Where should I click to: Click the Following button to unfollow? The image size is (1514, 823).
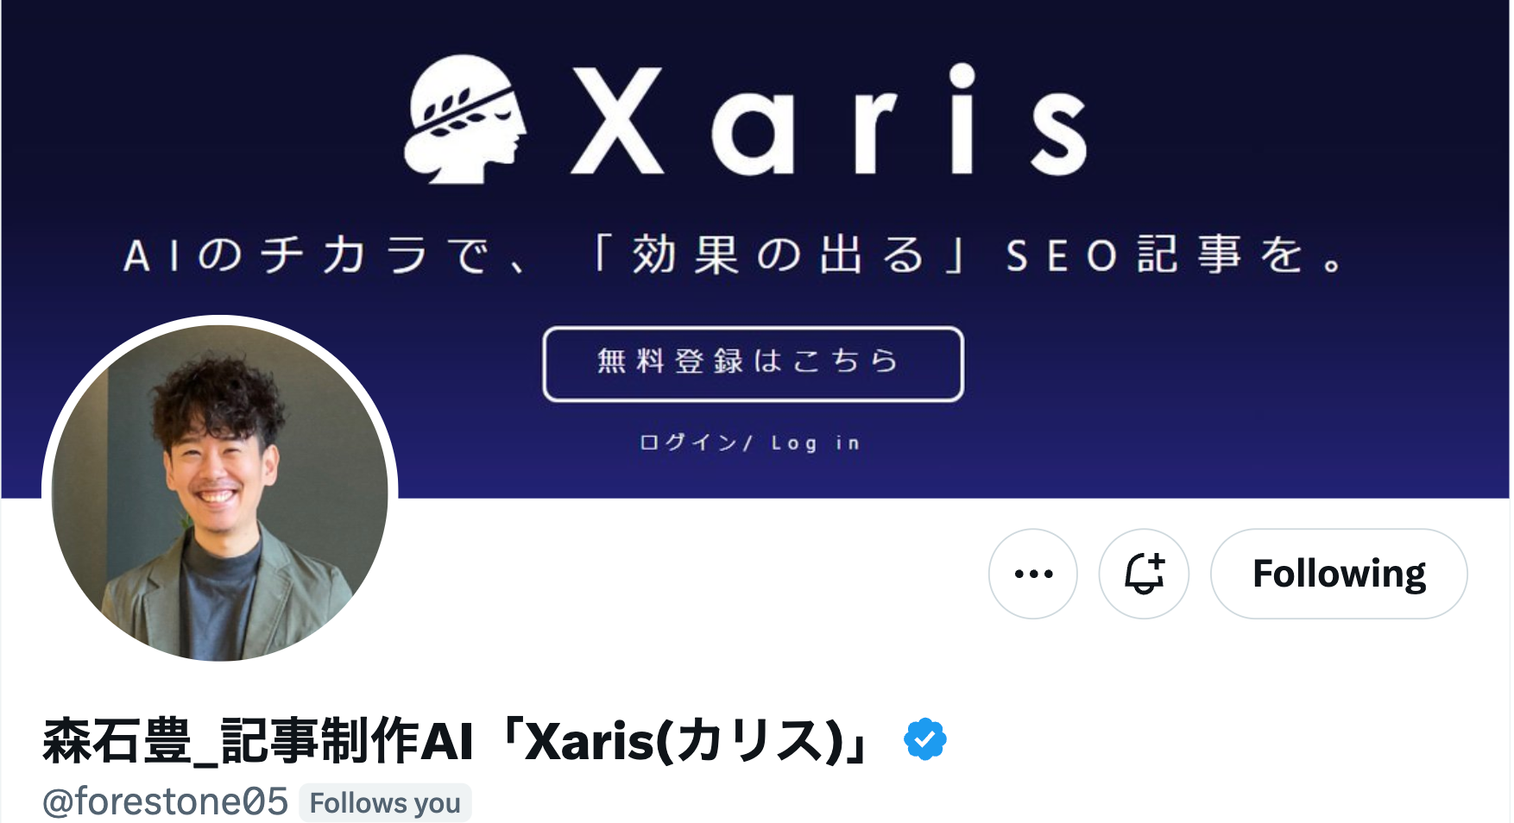[x=1339, y=574]
